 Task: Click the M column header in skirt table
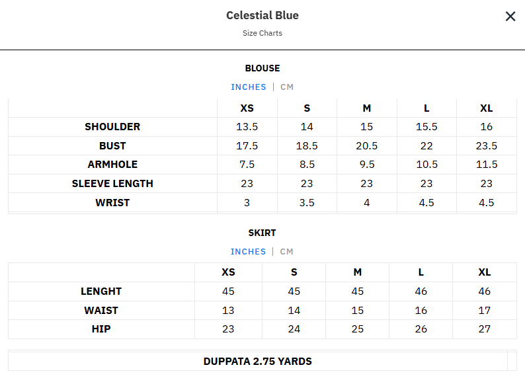(x=358, y=272)
